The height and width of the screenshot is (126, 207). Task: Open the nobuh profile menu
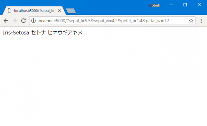pos(155,5)
